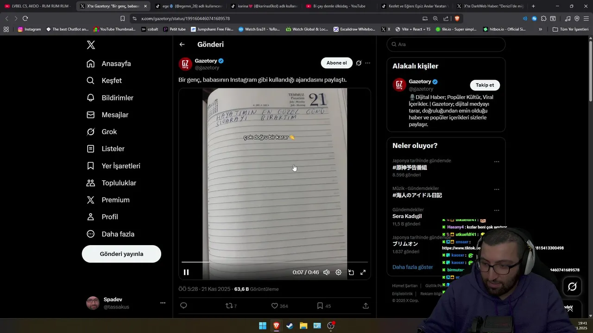The height and width of the screenshot is (333, 593).
Task: Like the post with 364 likes
Action: pos(279,306)
